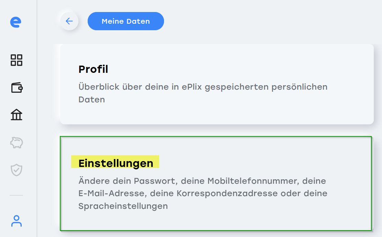This screenshot has width=382, height=237.
Task: Click the Profil heading
Action: [93, 69]
